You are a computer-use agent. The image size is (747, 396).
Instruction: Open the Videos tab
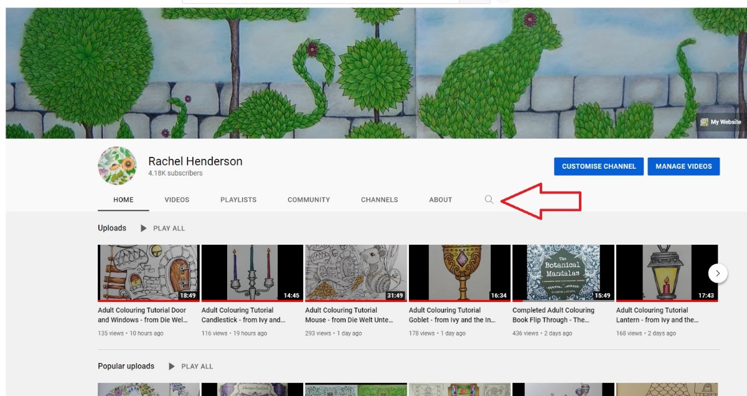[x=177, y=200]
